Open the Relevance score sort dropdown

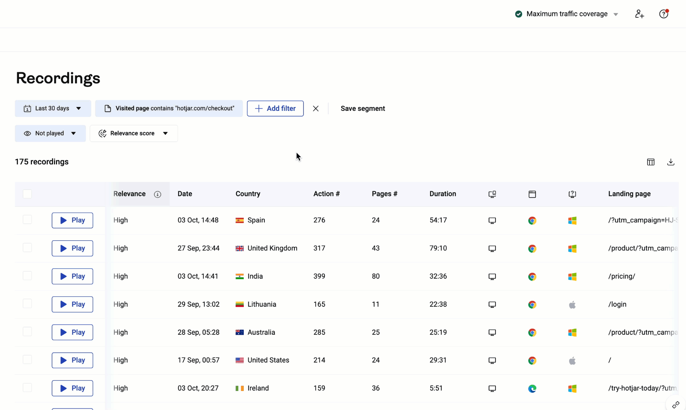click(133, 134)
